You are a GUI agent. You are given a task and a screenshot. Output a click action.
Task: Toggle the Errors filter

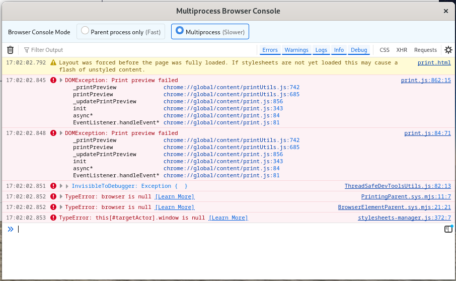coord(270,50)
